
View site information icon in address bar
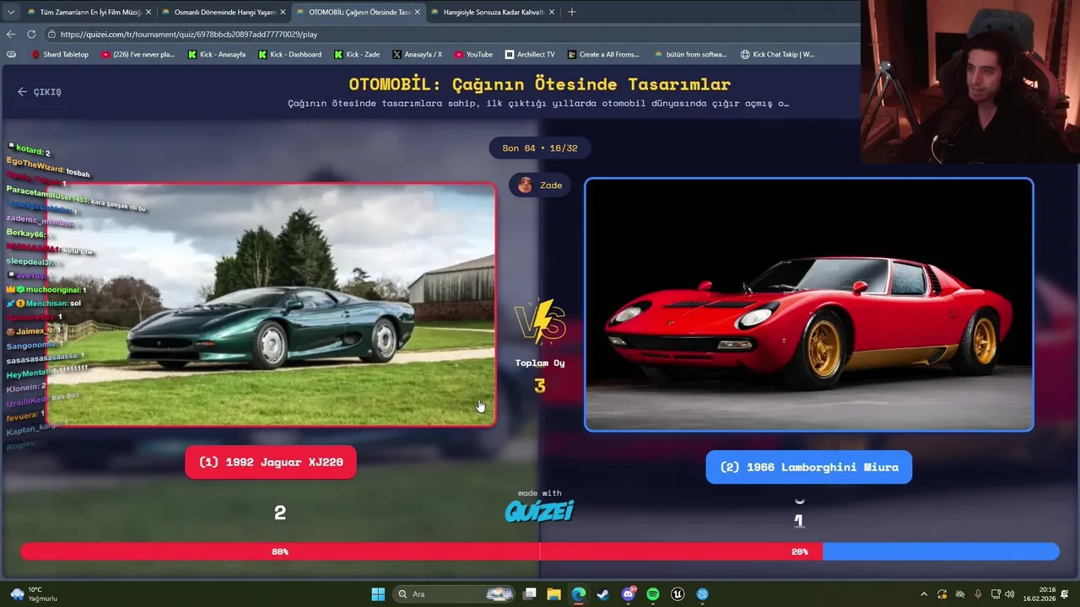51,34
